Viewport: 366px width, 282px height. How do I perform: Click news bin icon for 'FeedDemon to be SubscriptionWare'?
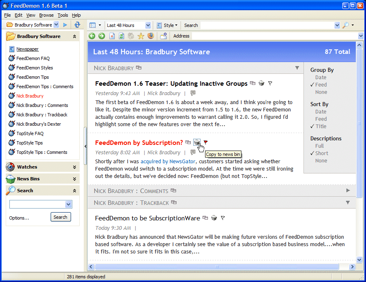pyautogui.click(x=214, y=218)
